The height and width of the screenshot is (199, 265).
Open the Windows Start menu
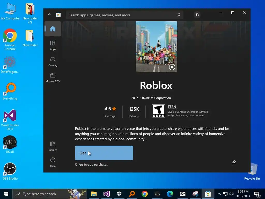pos(6,194)
